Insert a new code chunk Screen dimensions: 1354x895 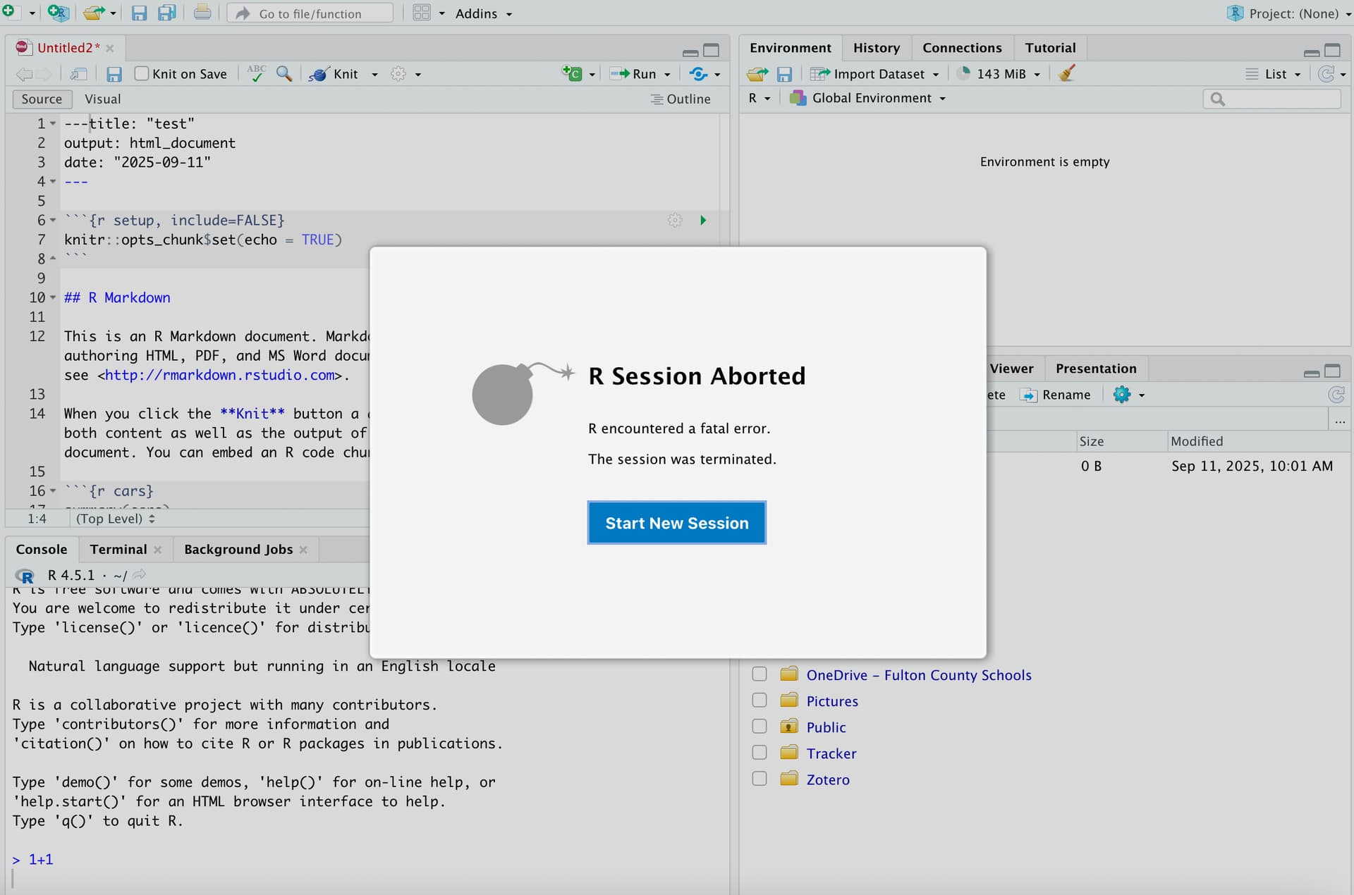tap(573, 73)
